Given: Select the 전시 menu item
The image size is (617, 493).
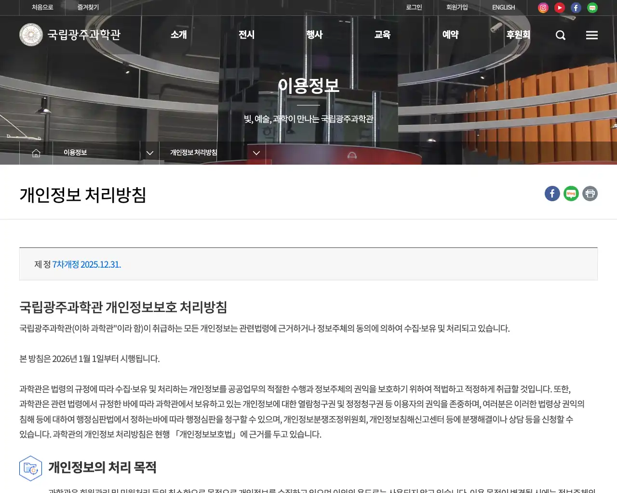Looking at the screenshot, I should coord(246,35).
